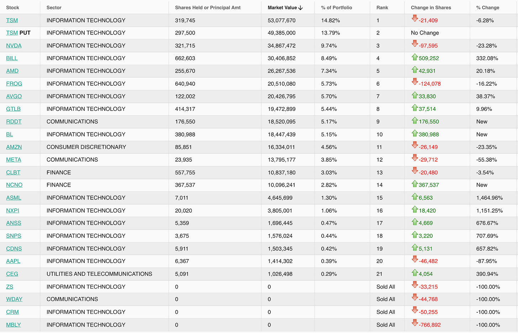Viewport: 518px width, 333px height.
Task: Click the red down arrow in META row
Action: [x=414, y=157]
